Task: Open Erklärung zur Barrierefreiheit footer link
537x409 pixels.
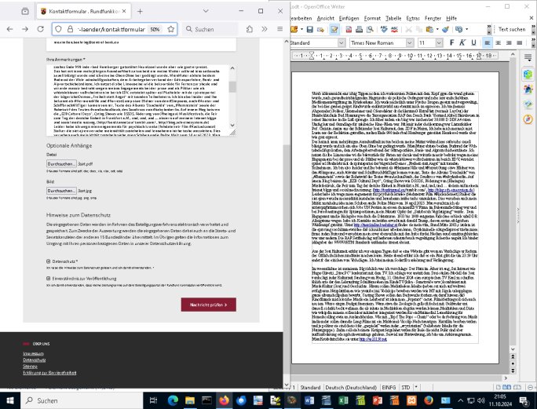Action: tap(49, 373)
